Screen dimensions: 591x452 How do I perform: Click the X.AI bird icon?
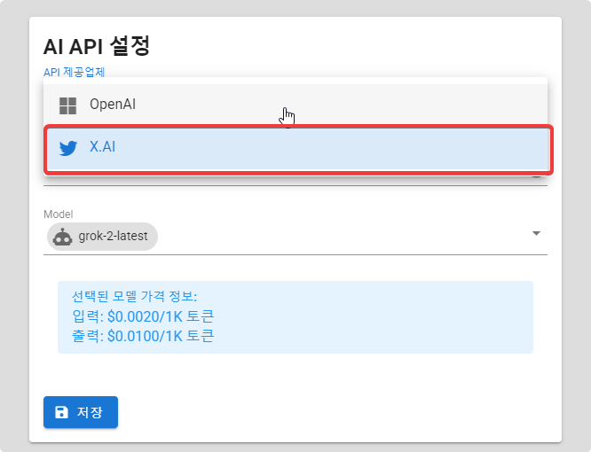click(x=68, y=148)
